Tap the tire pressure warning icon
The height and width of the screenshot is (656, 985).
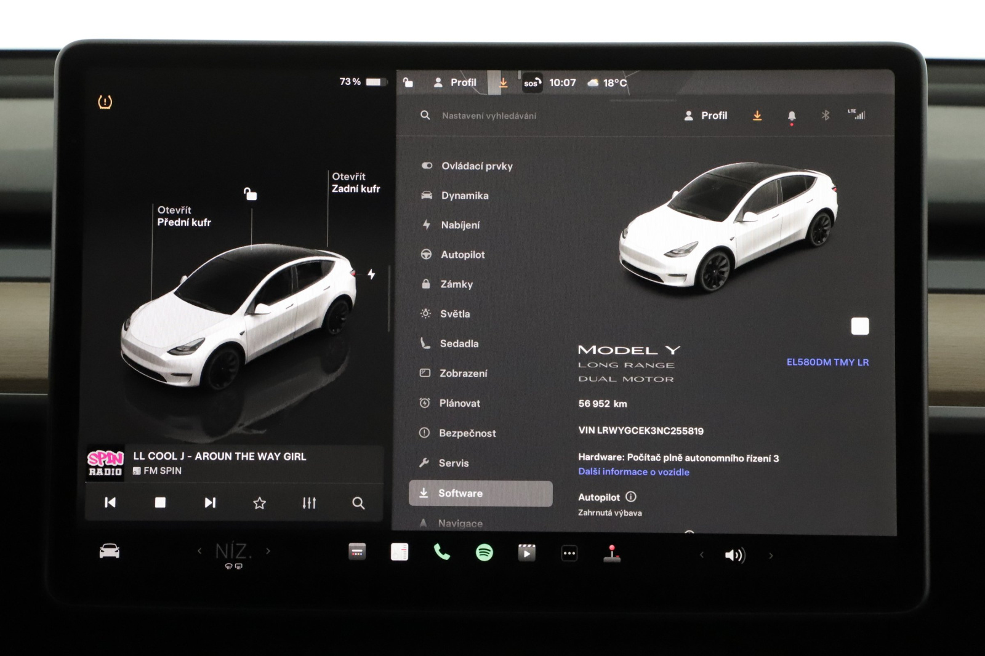click(x=105, y=102)
